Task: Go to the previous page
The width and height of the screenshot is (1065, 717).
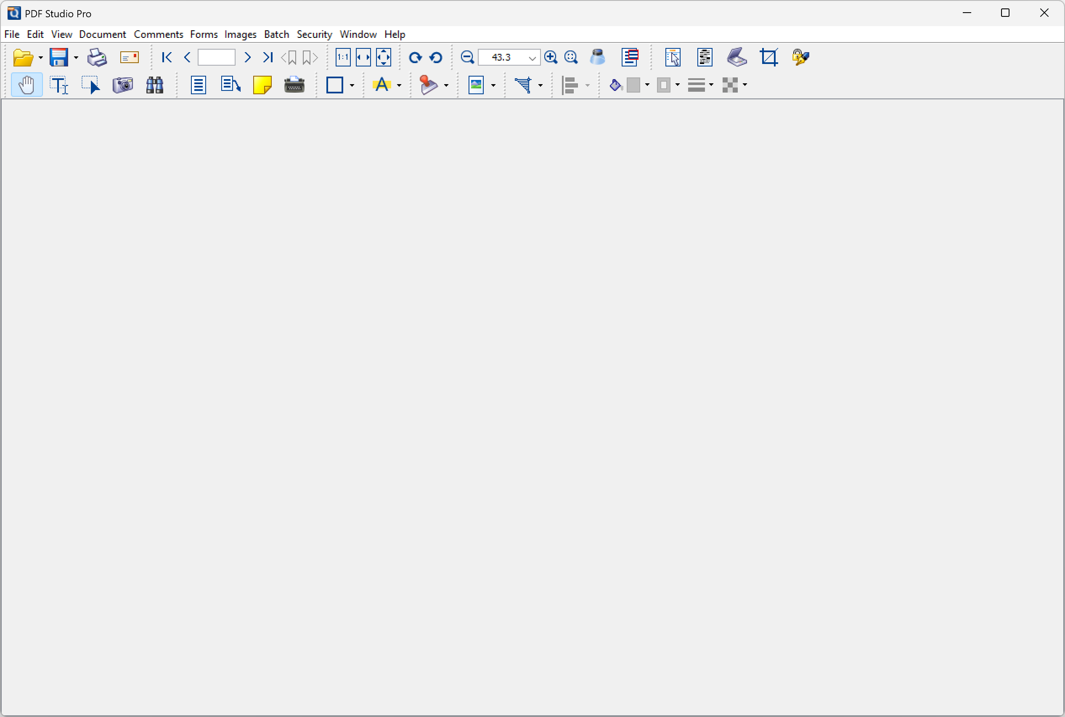Action: coord(187,57)
